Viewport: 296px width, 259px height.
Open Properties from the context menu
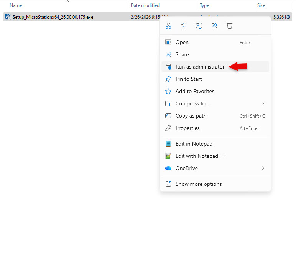click(215, 128)
